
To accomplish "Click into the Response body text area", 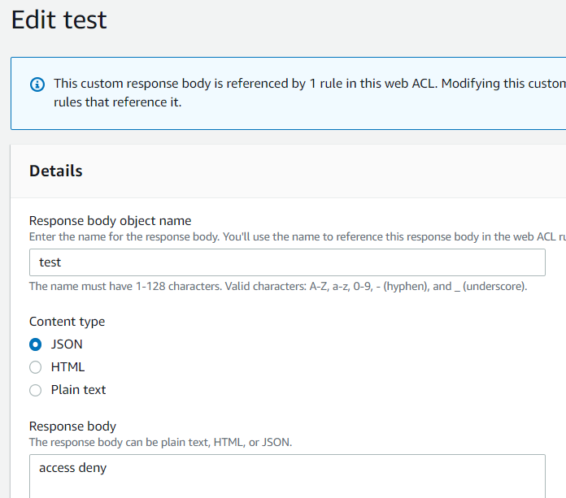I will pos(287,476).
